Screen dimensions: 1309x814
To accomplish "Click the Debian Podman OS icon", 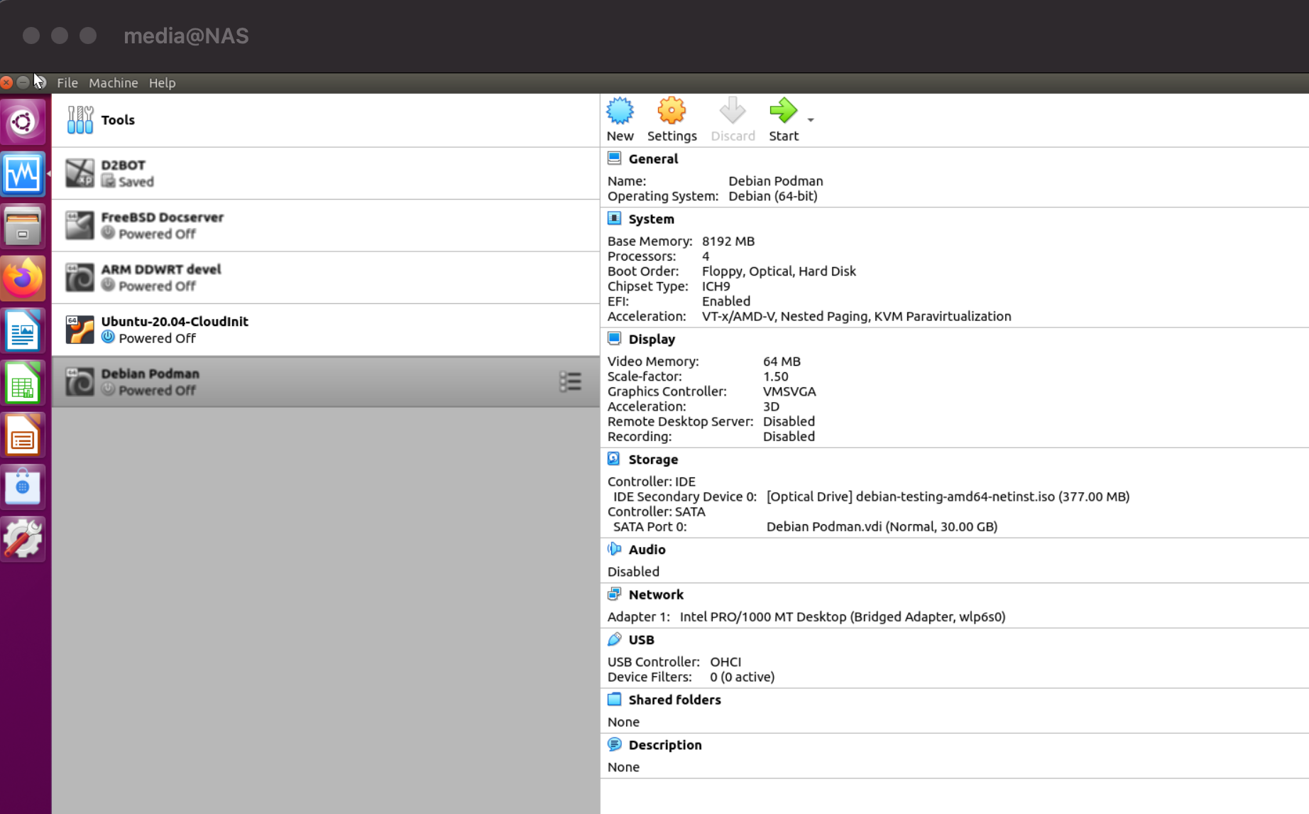I will [x=80, y=381].
